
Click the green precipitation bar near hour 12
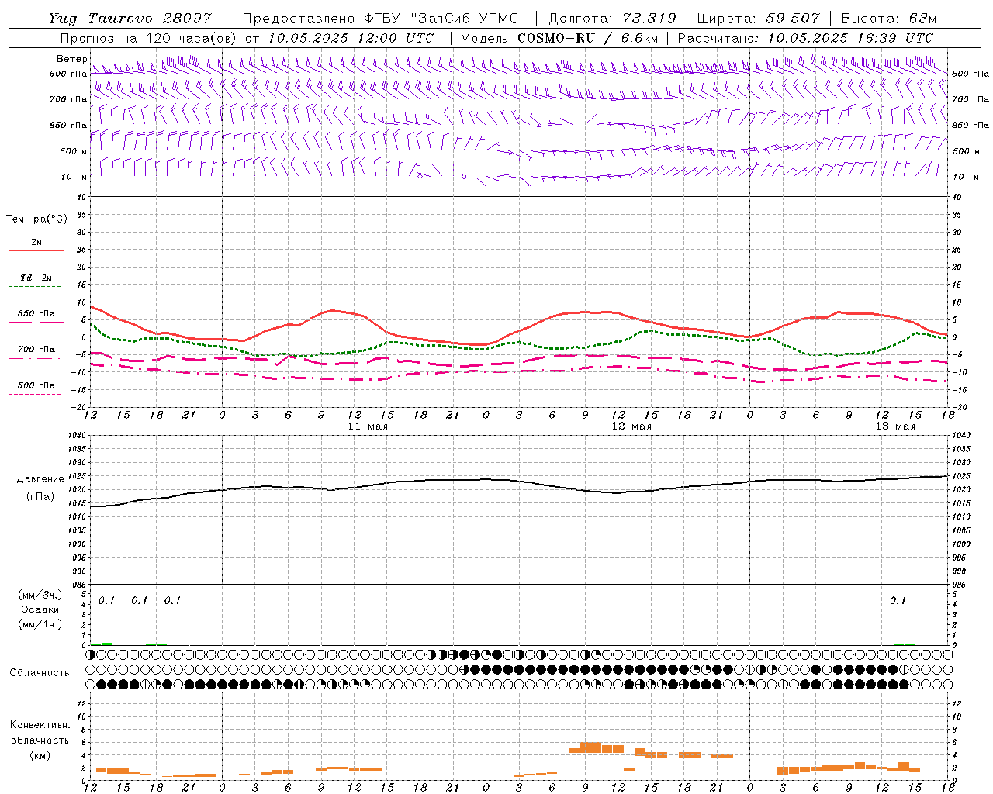click(106, 644)
